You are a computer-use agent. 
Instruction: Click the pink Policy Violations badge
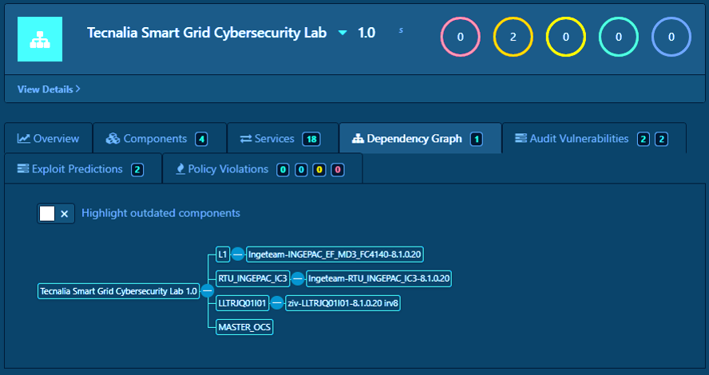(x=338, y=170)
